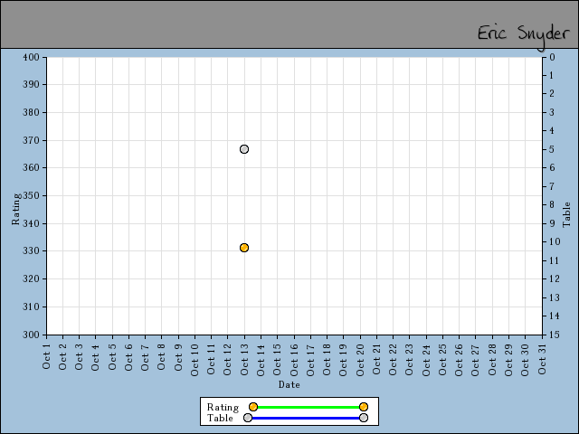
Task: Click the Date axis title
Action: click(x=289, y=384)
